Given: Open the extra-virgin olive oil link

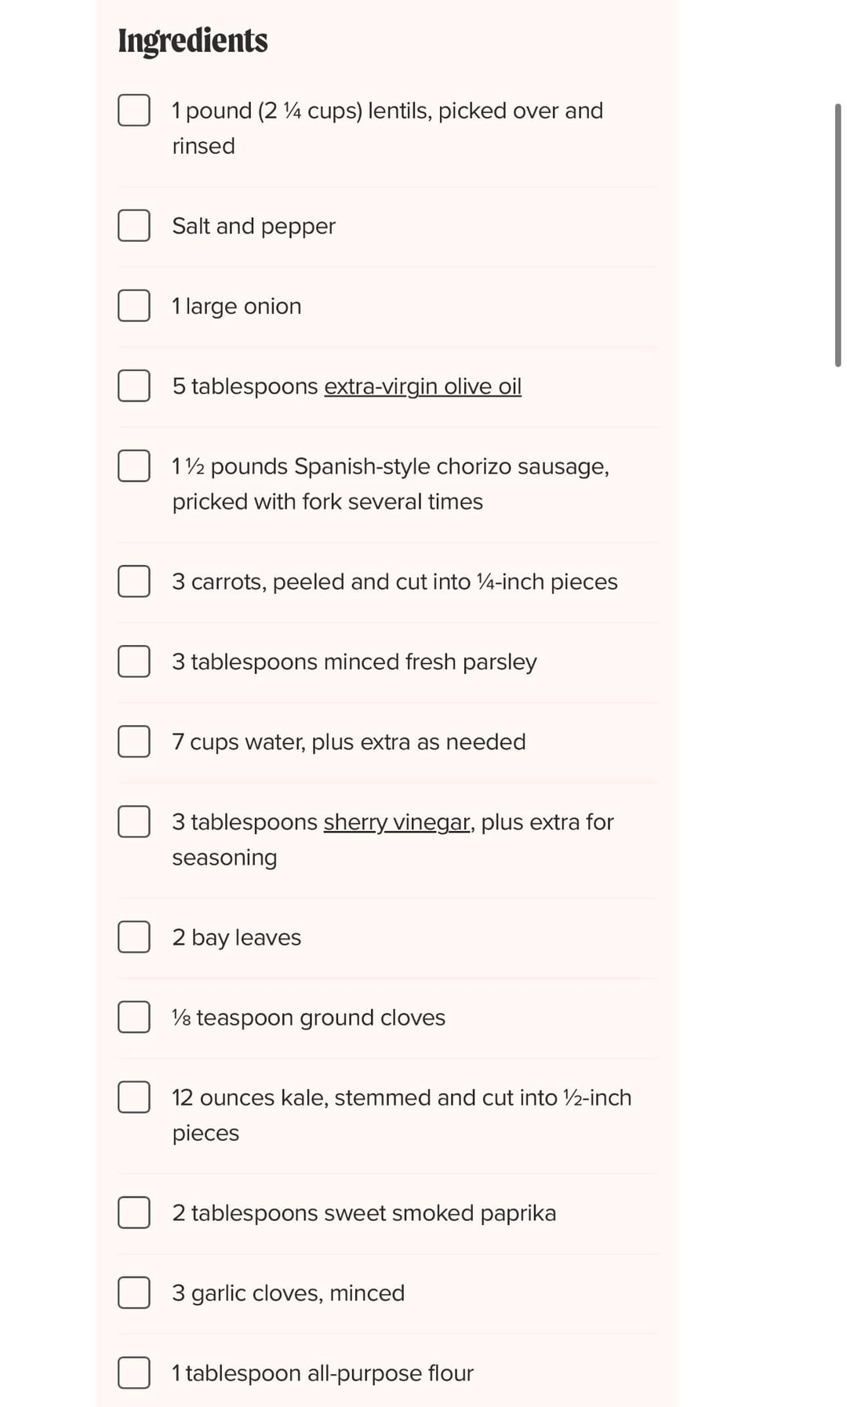Looking at the screenshot, I should coord(422,386).
